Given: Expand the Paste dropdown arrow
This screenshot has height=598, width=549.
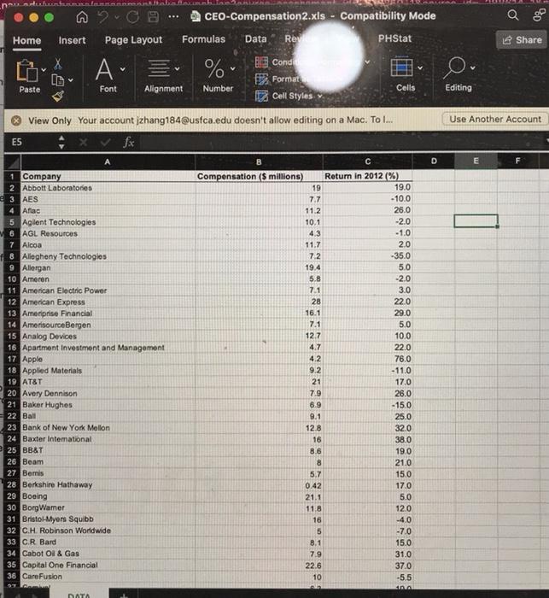Looking at the screenshot, I should (x=44, y=70).
